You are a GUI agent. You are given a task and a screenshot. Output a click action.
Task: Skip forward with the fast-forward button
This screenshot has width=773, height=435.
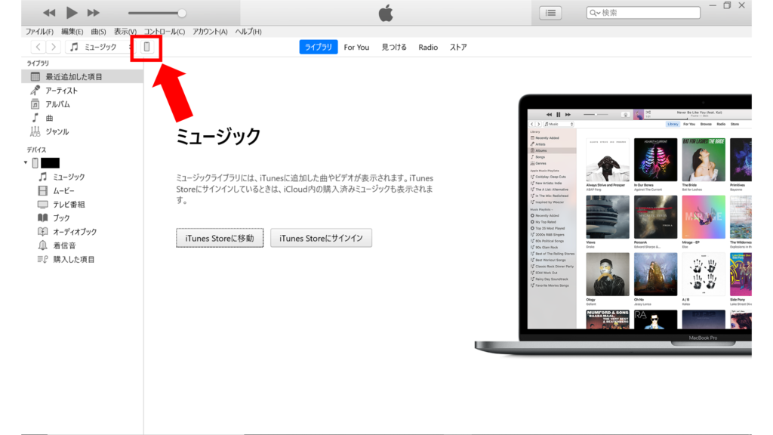[93, 13]
